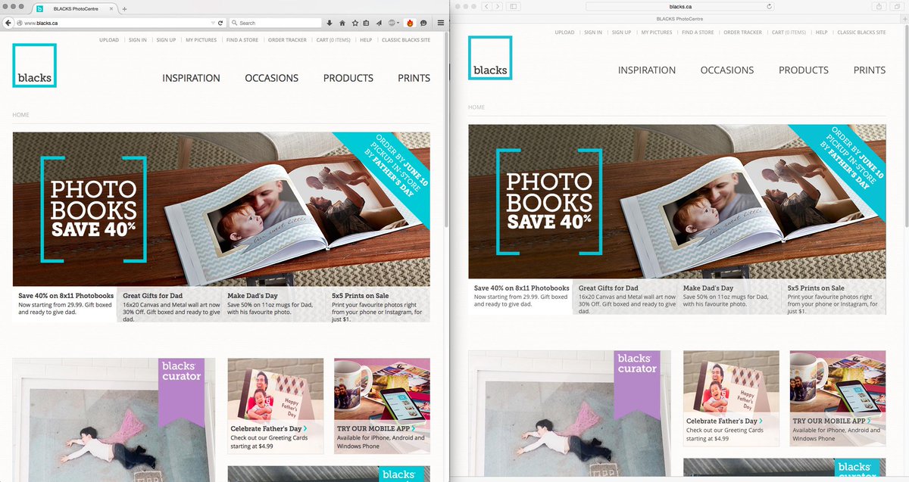This screenshot has width=909, height=482.
Task: Open Firefox hamburger menu
Action: tap(441, 23)
